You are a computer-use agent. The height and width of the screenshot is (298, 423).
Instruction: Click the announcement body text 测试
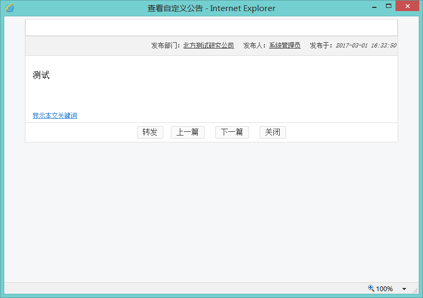(x=41, y=75)
